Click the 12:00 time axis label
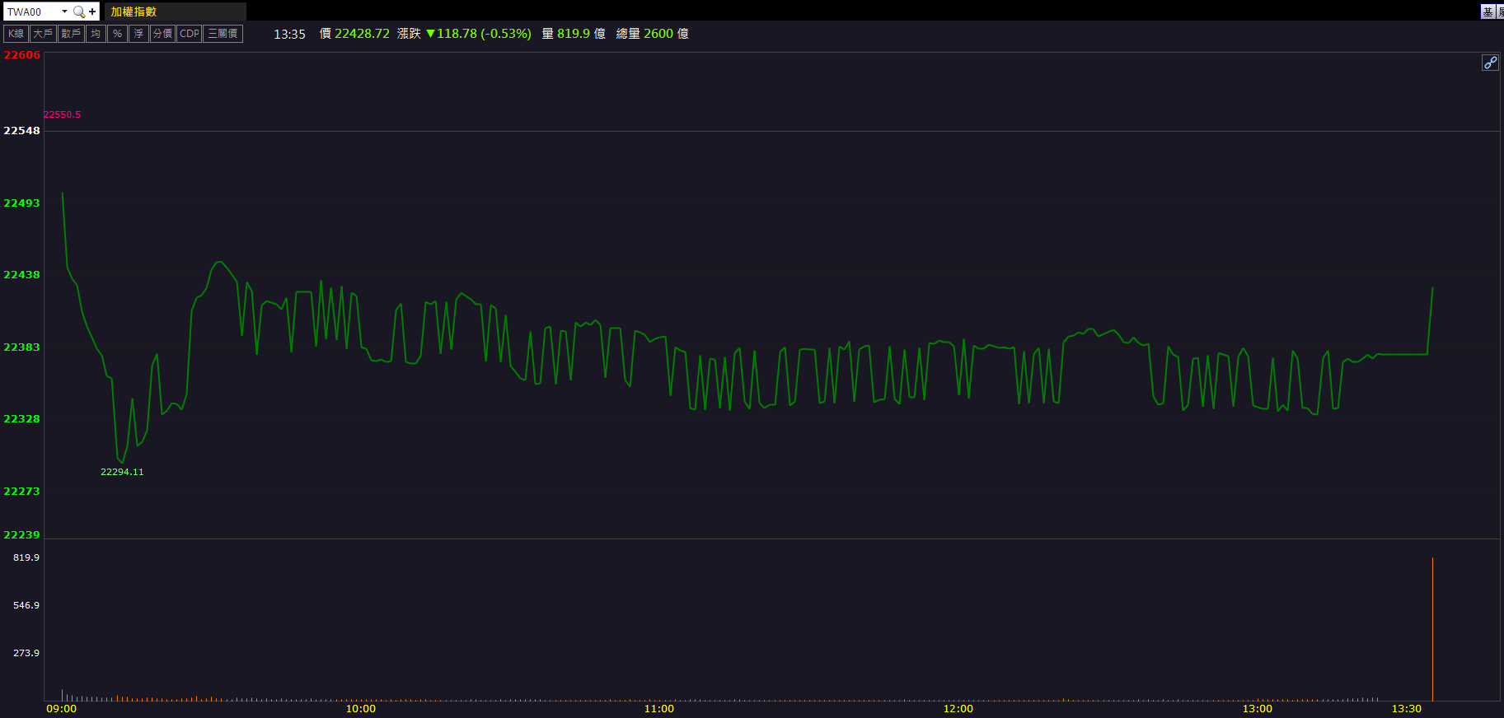 pyautogui.click(x=958, y=709)
